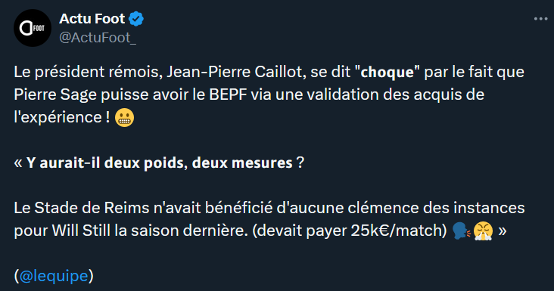Follow the @lequipe mention link
This screenshot has width=554, height=291.
click(x=53, y=276)
